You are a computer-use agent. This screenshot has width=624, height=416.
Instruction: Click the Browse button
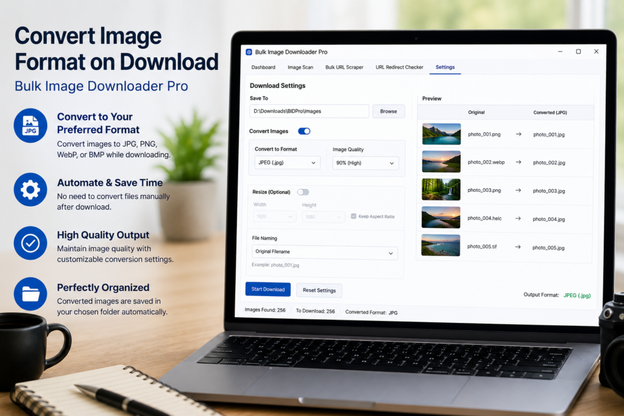coord(388,111)
